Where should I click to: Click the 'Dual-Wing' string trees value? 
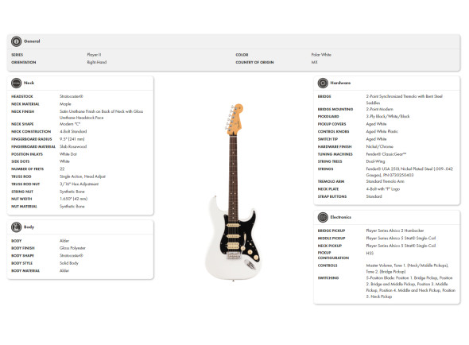click(375, 161)
